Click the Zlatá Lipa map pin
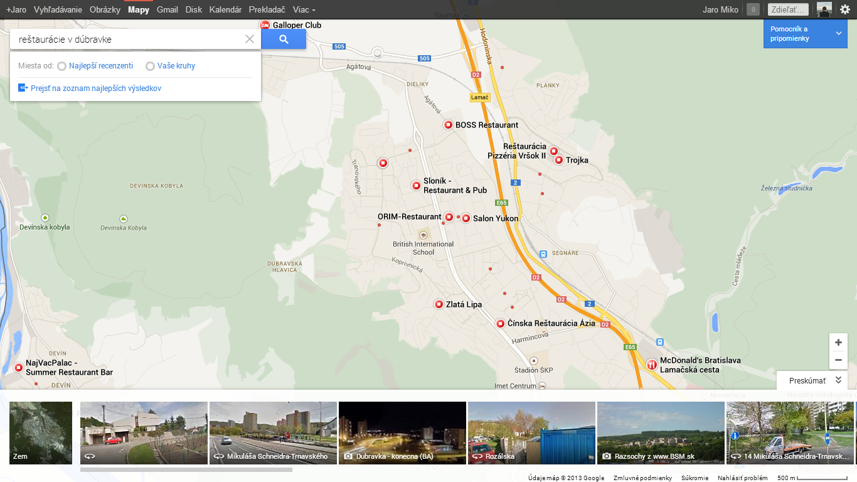 [x=439, y=304]
